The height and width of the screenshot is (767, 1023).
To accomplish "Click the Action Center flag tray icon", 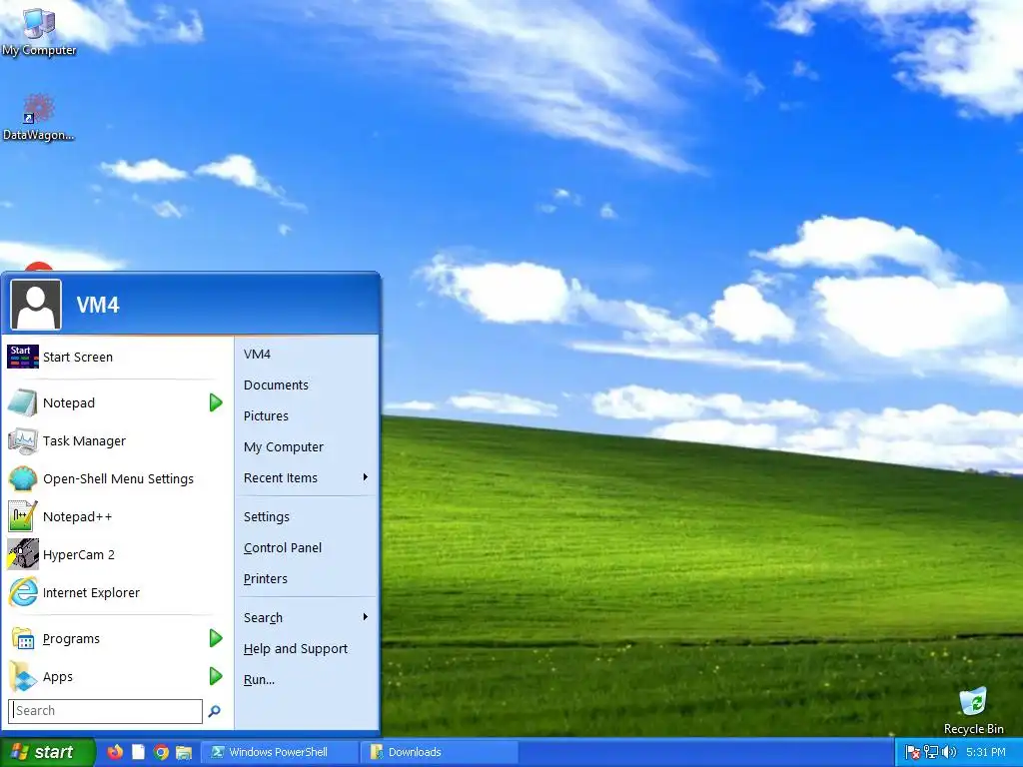I will pyautogui.click(x=913, y=752).
